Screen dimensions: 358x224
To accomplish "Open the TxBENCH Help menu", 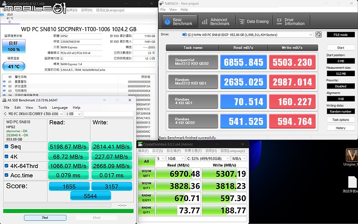I will click(x=184, y=10).
